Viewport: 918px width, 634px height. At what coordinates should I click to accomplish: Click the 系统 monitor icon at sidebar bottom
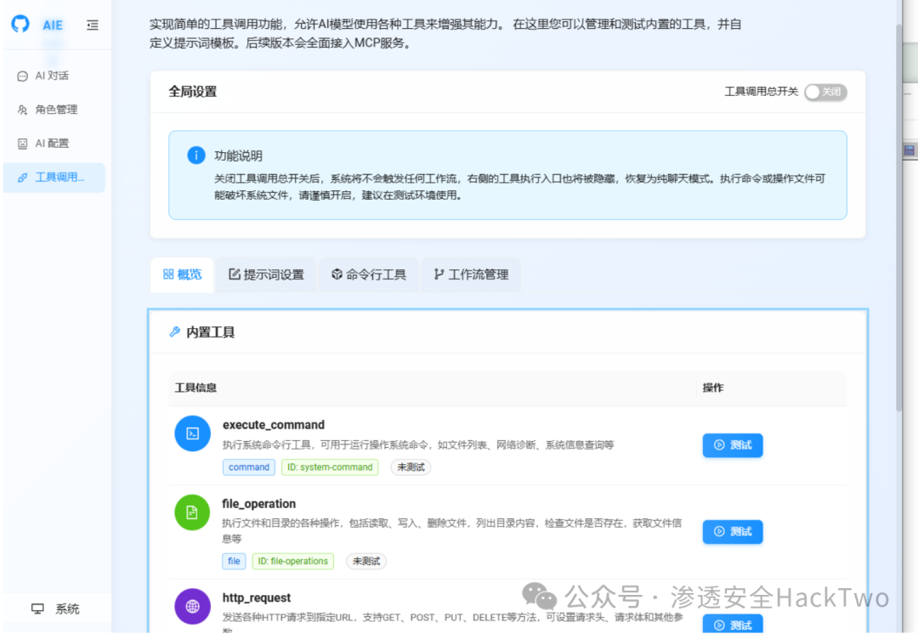(37, 609)
